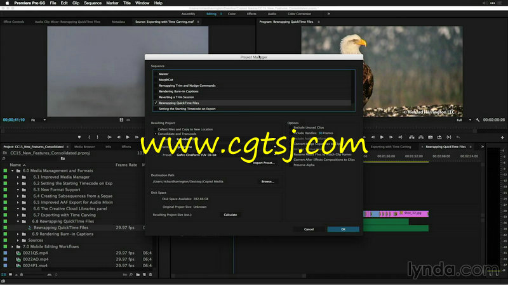Create new bin in Project panel
Viewport: 508px width, 285px height.
tap(138, 275)
